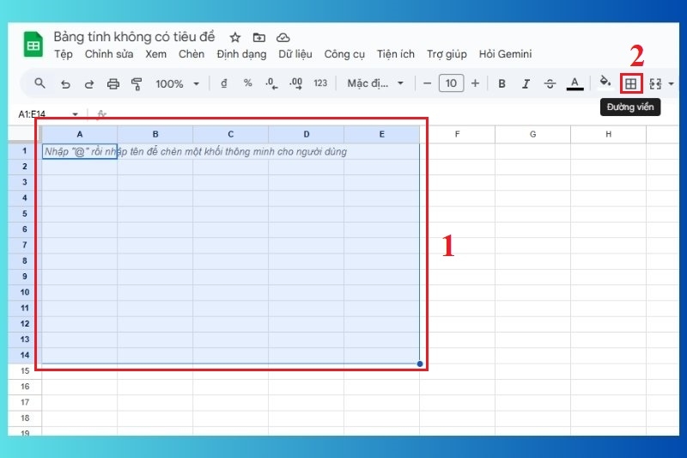The image size is (687, 458).
Task: Select column F header
Action: (458, 134)
